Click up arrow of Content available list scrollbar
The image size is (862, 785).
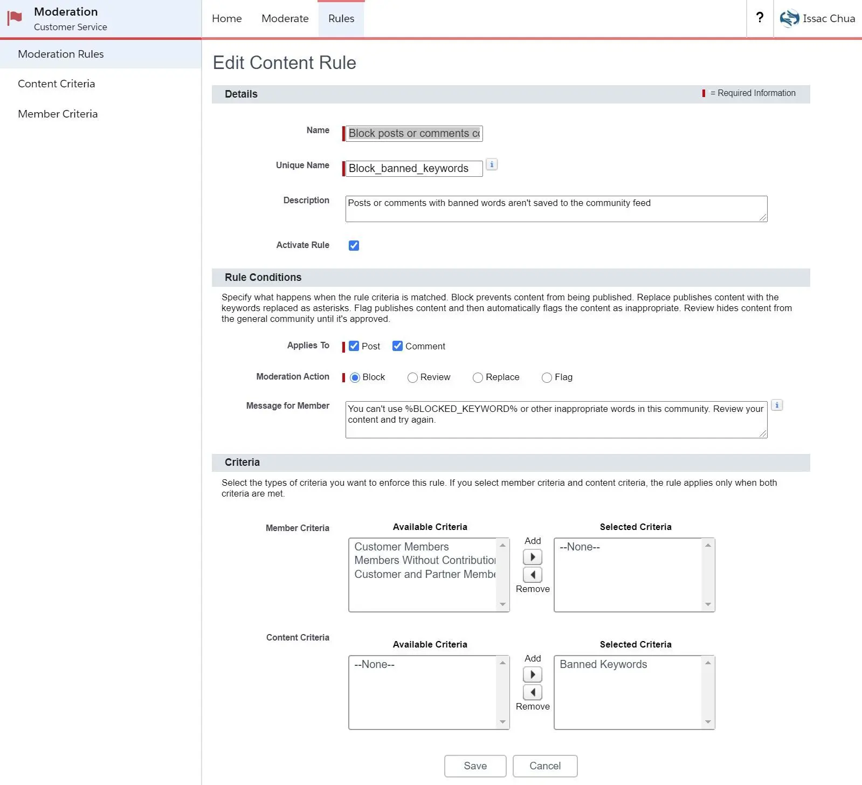pyautogui.click(x=502, y=663)
